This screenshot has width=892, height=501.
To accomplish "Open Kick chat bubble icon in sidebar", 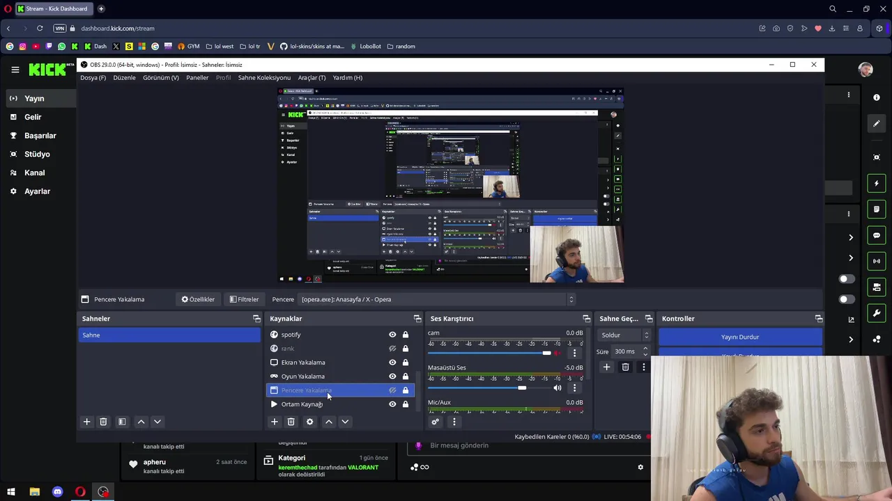I will click(x=877, y=235).
